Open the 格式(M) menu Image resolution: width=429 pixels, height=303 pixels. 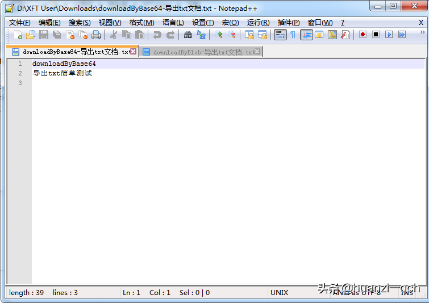coord(141,23)
